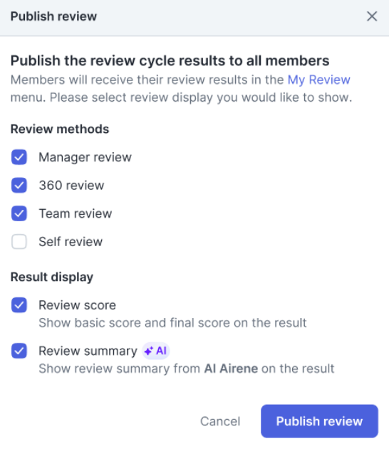The height and width of the screenshot is (451, 389).
Task: Click the Cancel button
Action: point(220,421)
